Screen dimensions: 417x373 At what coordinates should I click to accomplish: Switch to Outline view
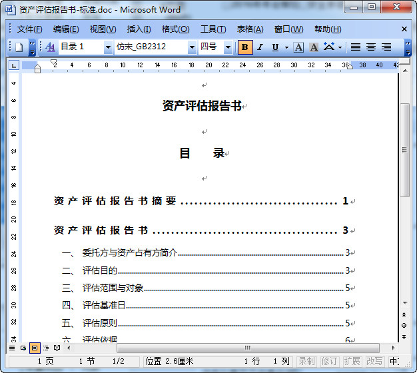point(46,348)
